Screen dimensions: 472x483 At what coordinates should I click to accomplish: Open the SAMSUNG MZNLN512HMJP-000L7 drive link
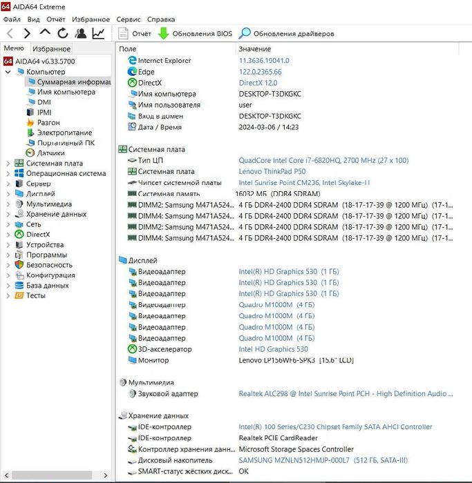323,460
